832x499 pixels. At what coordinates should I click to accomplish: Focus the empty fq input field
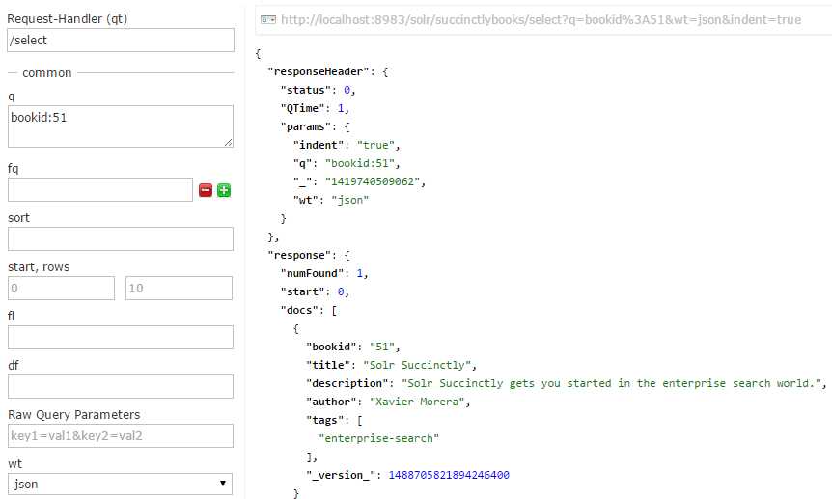click(x=100, y=190)
